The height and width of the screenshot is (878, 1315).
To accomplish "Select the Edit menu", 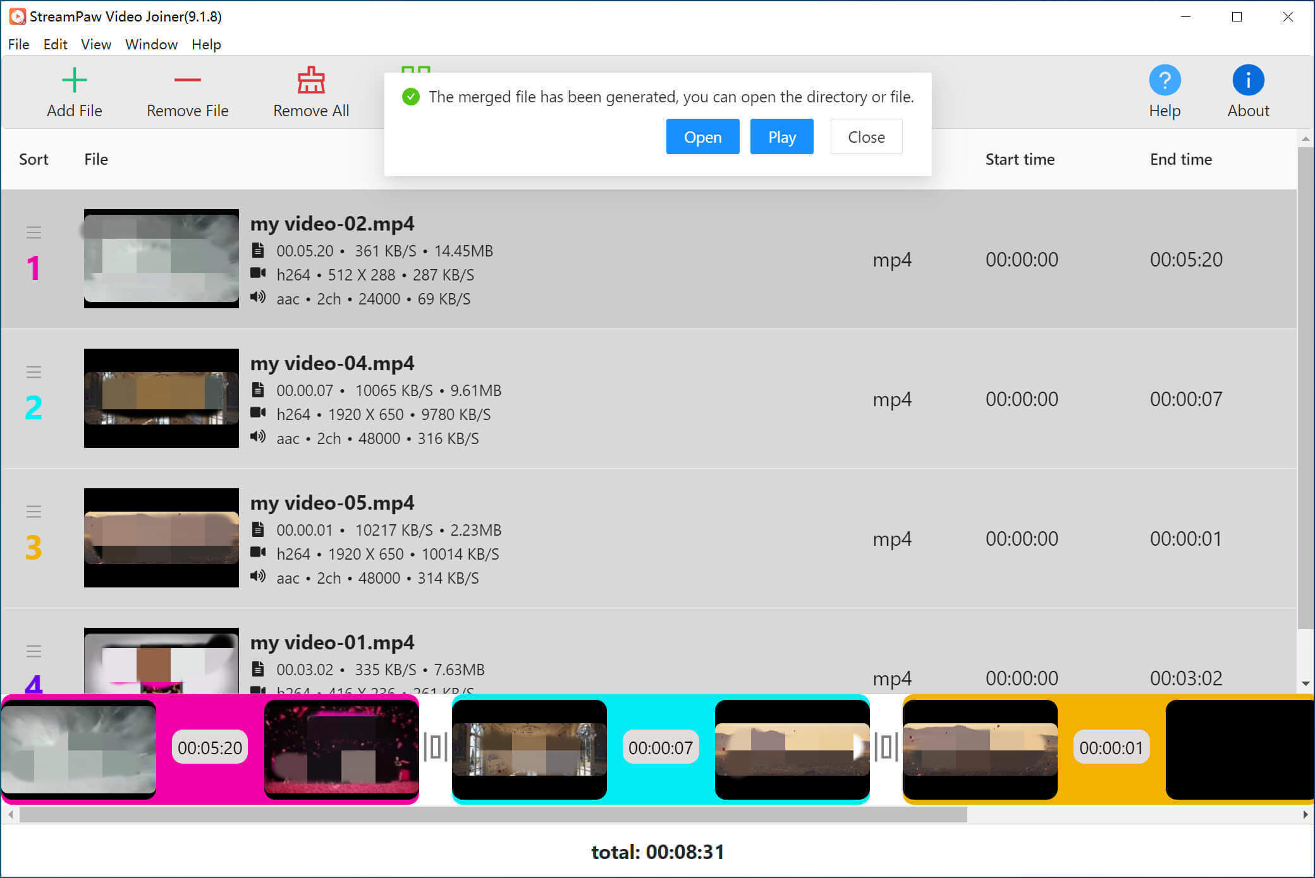I will (55, 43).
